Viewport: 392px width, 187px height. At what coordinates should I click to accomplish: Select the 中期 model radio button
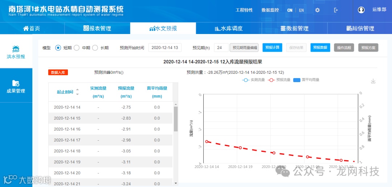pos(77,48)
